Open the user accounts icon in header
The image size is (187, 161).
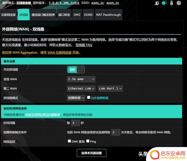pyautogui.click(x=157, y=3)
